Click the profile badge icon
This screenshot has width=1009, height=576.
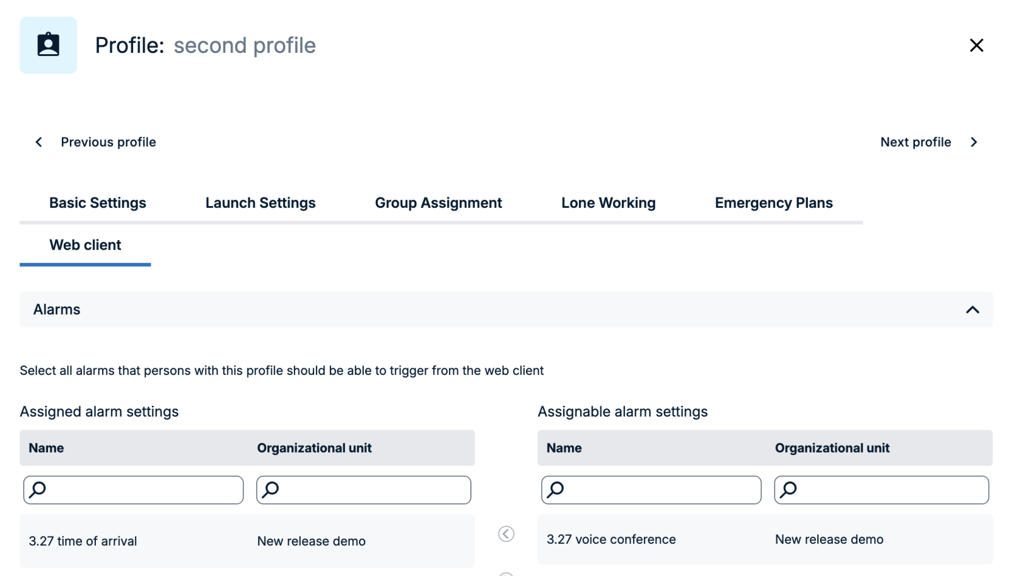pyautogui.click(x=48, y=45)
